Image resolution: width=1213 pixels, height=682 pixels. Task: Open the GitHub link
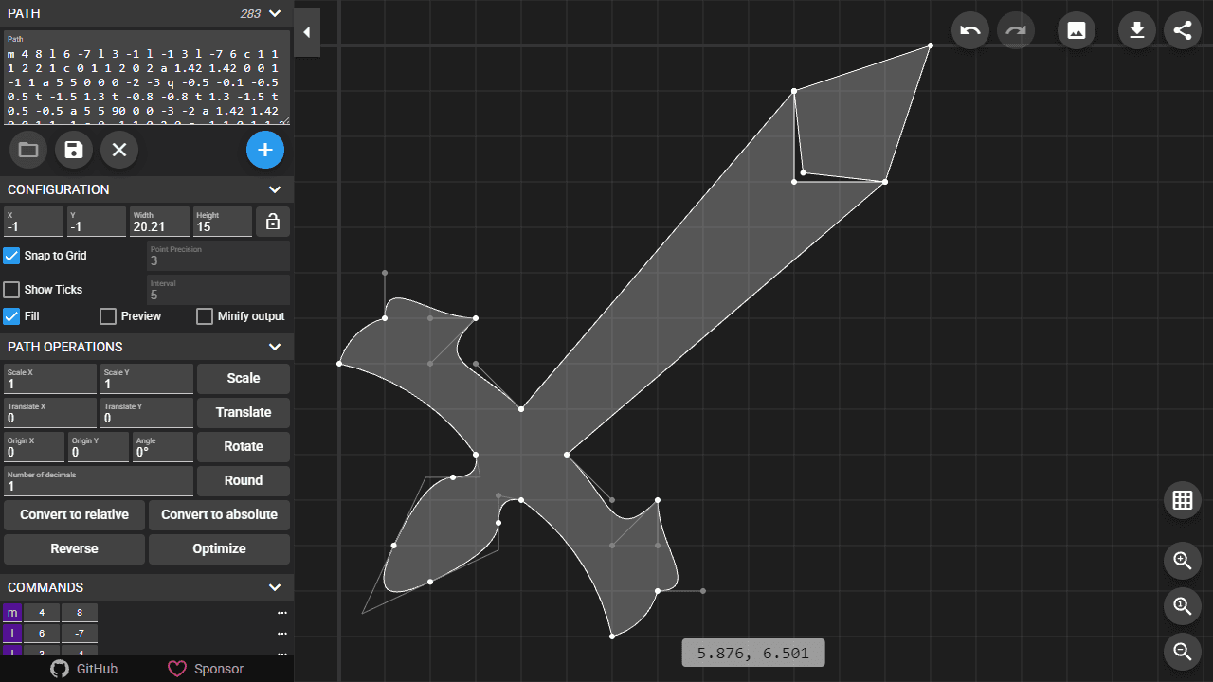tap(83, 669)
